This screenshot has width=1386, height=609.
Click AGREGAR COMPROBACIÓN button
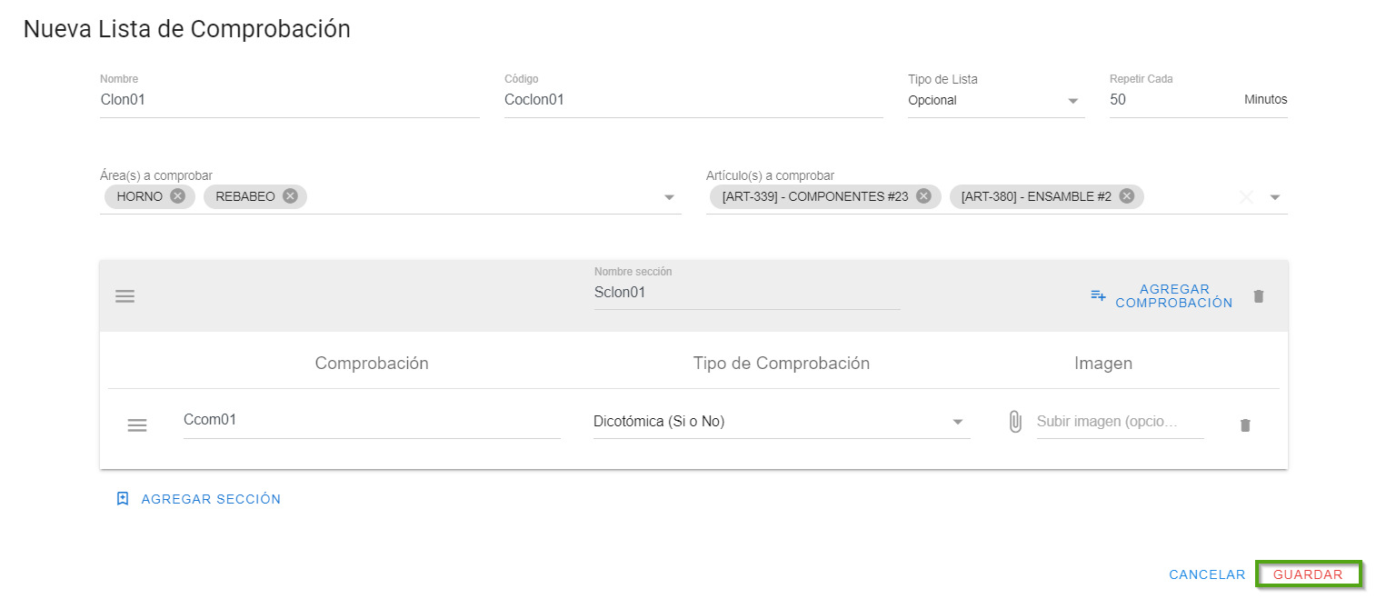(x=1162, y=296)
